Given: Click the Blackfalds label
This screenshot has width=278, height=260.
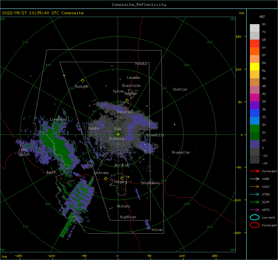Looking at the screenshot, I should (x=131, y=86).
